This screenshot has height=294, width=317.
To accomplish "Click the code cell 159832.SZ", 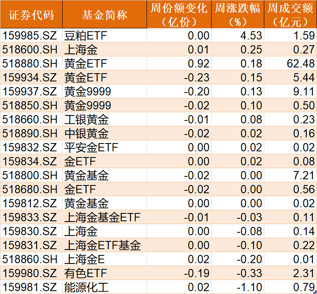I will 30,147.
